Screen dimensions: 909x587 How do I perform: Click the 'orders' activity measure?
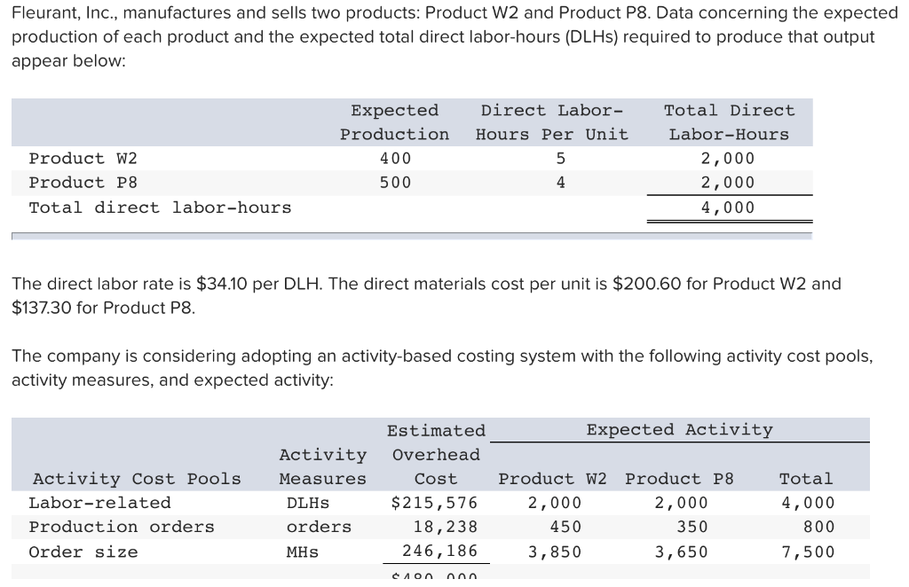(319, 527)
